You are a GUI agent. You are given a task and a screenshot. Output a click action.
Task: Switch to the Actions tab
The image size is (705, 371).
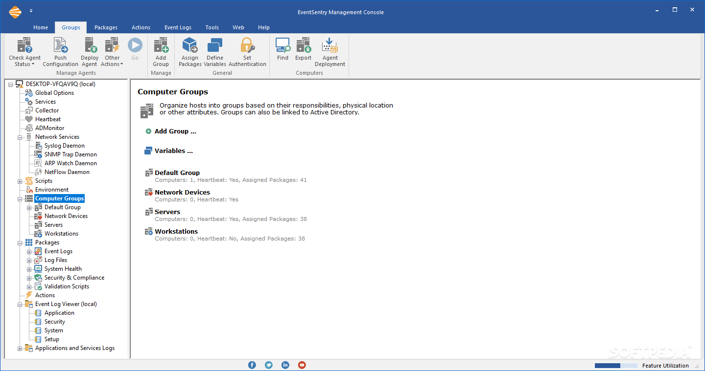[141, 27]
